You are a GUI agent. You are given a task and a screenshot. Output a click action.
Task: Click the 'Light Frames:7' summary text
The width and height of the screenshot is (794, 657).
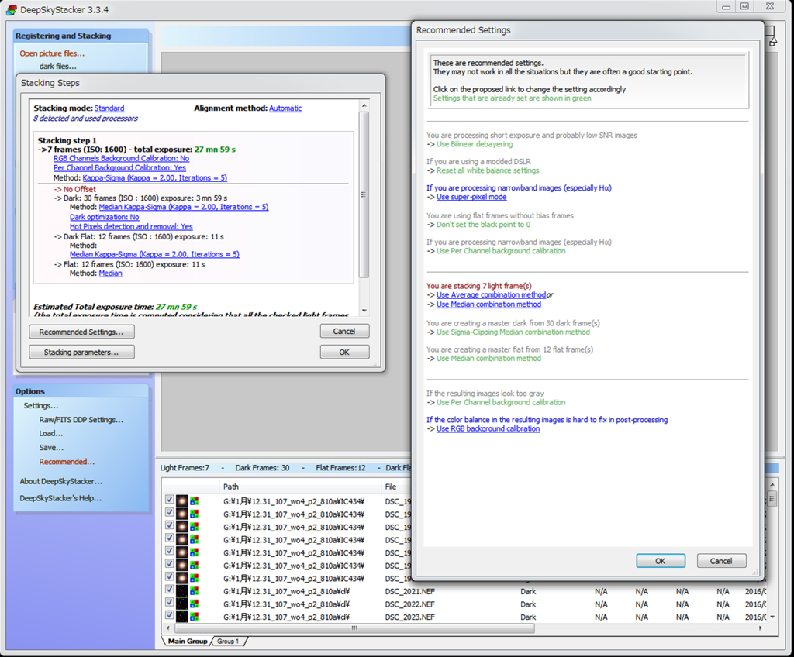[185, 468]
